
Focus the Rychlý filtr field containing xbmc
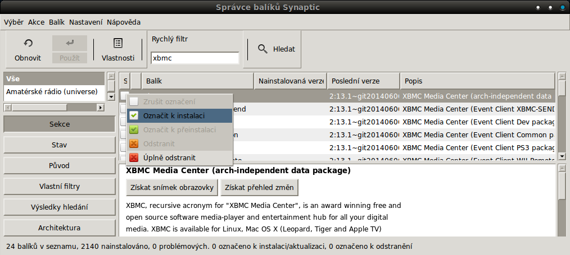tap(195, 58)
